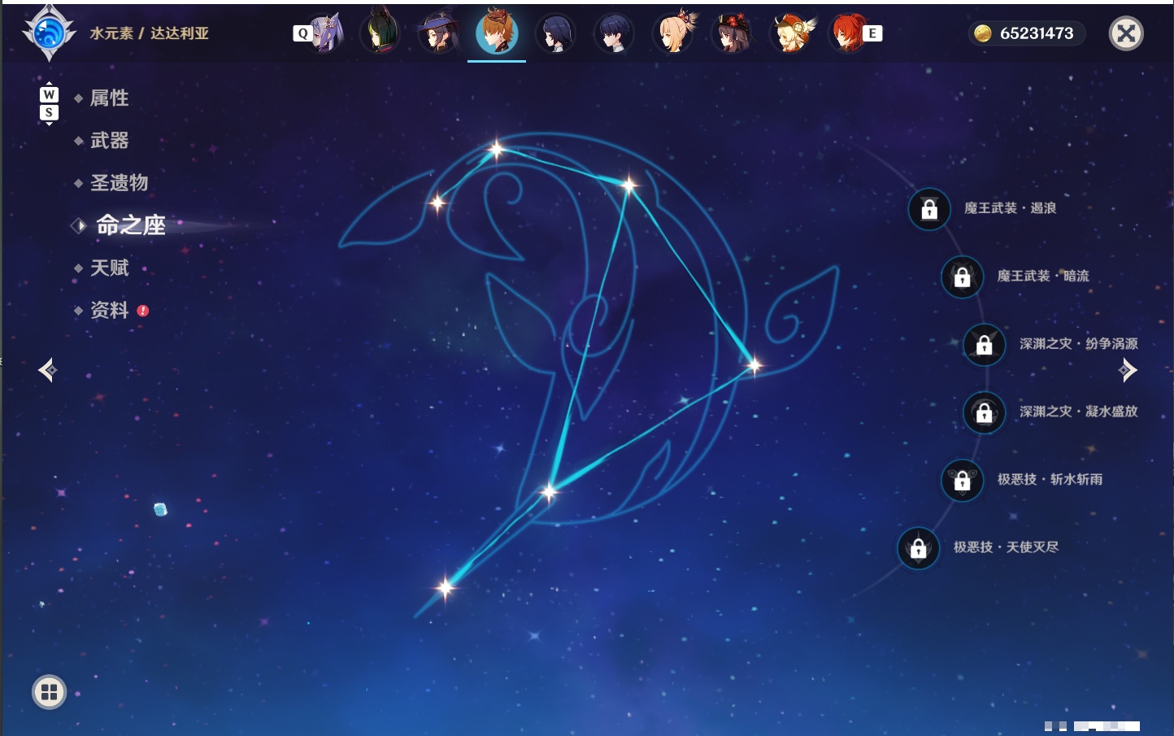The image size is (1174, 736).
Task: Click the W/S key navigation indicator
Action: 49,103
